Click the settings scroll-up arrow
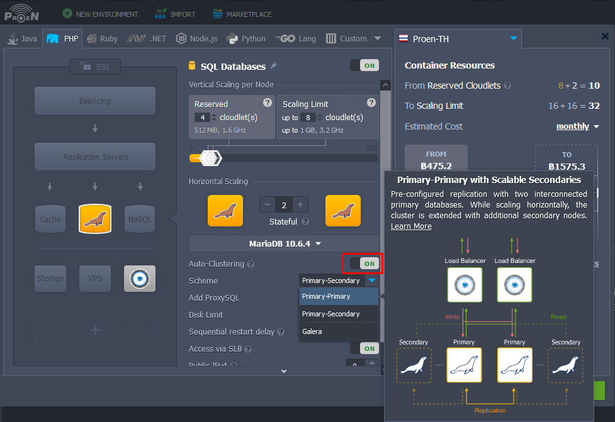Image resolution: width=615 pixels, height=422 pixels. (385, 85)
